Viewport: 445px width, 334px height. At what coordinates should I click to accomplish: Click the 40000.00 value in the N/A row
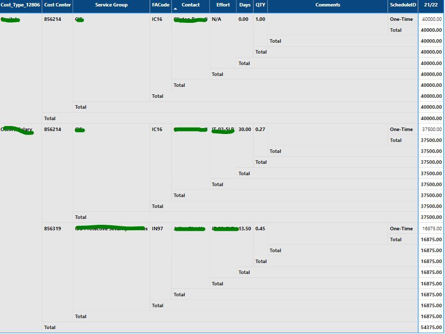point(432,19)
